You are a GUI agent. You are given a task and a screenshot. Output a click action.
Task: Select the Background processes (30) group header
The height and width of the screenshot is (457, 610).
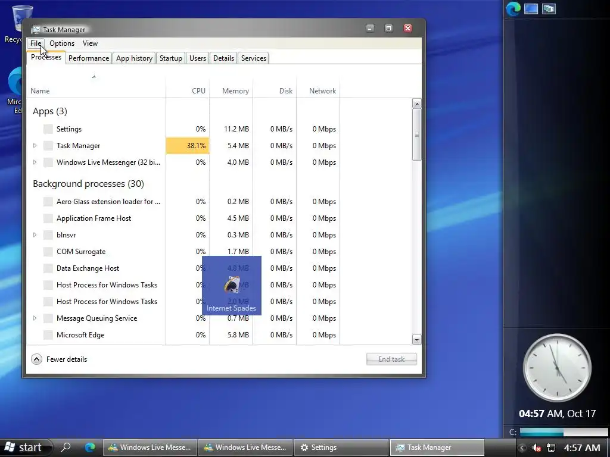coord(88,184)
